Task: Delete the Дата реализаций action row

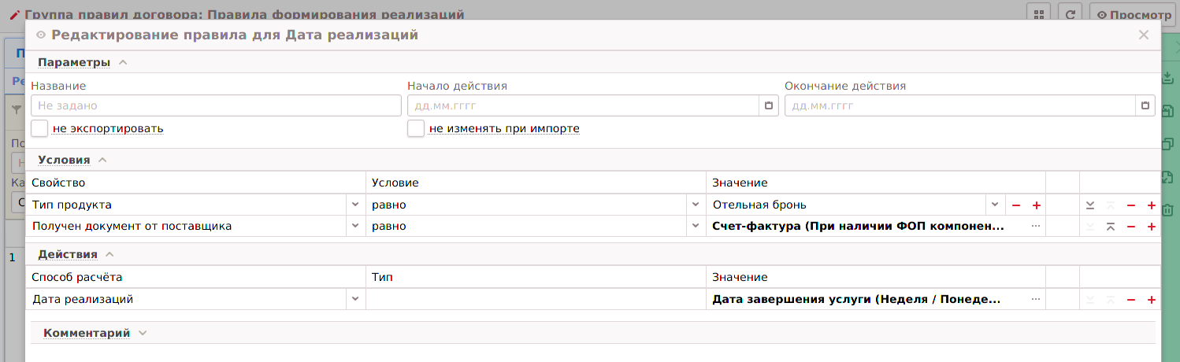Action: coord(1130,300)
